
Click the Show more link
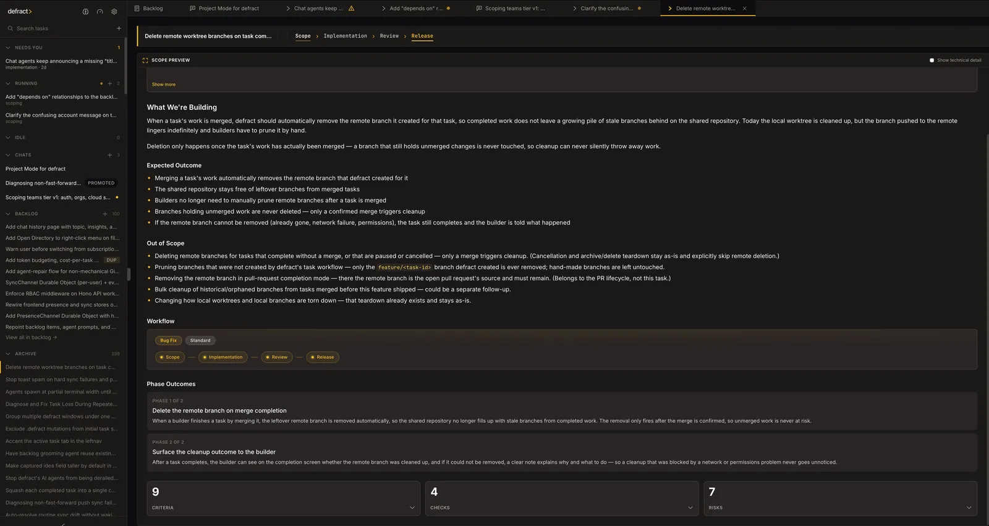click(x=164, y=85)
